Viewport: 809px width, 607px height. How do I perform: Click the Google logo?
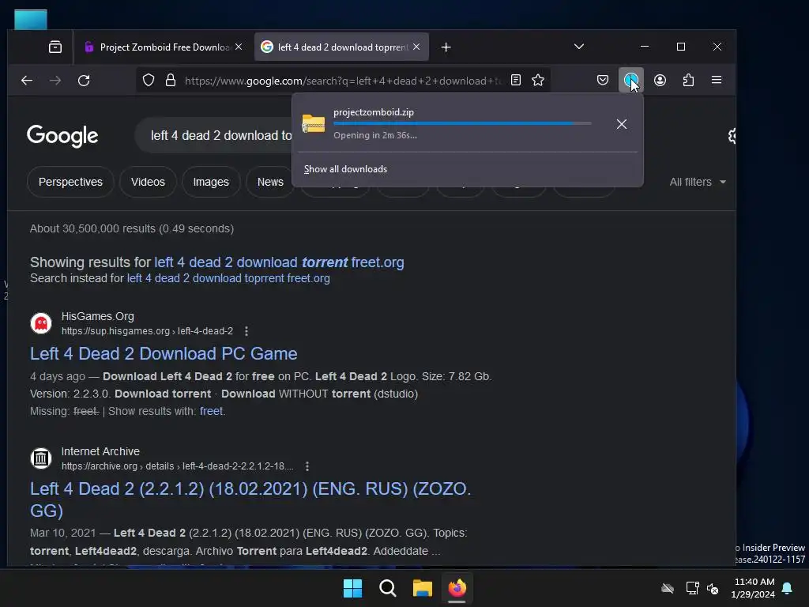(62, 136)
